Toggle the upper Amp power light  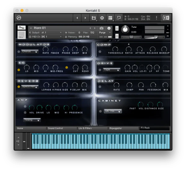point(25,106)
